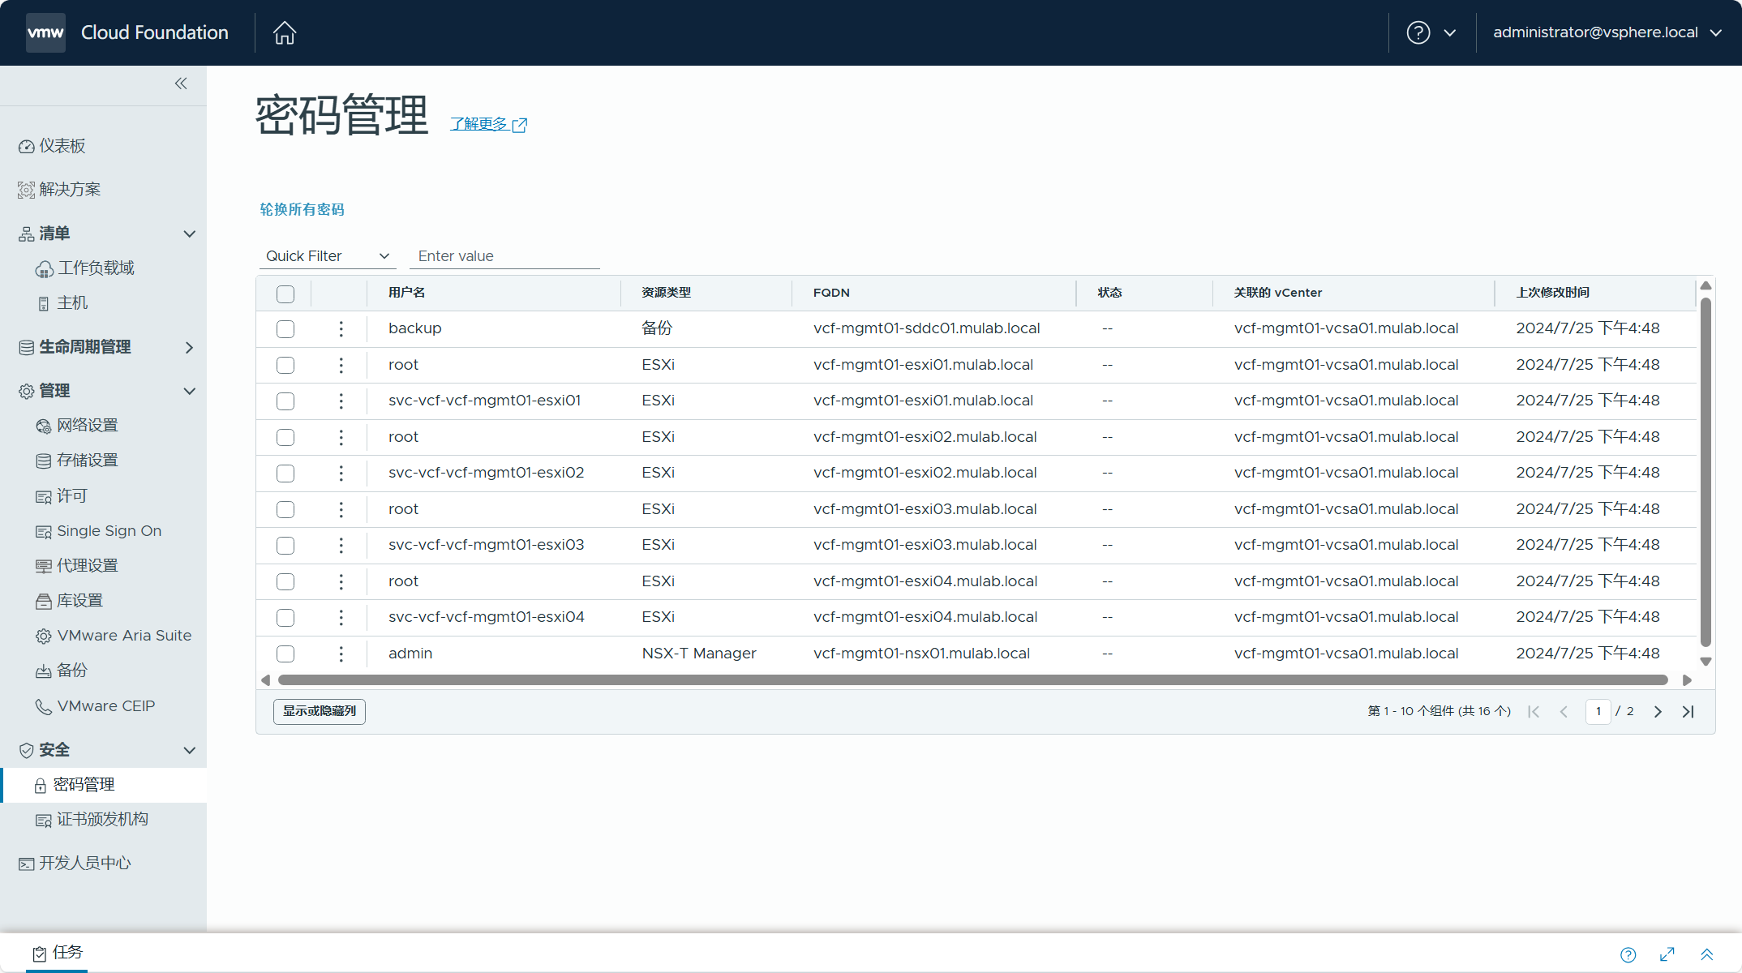
Task: Collapse the sidebar with double-arrow icon
Action: coord(181,84)
